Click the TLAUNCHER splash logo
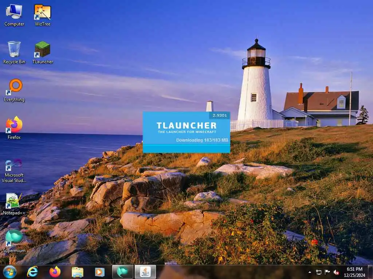 coord(186,125)
